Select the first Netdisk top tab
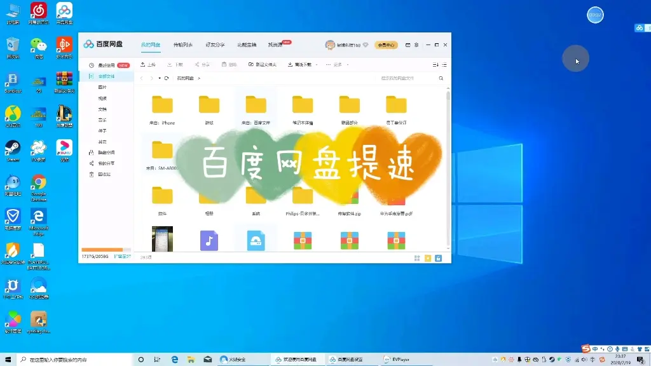Image resolution: width=651 pixels, height=366 pixels. 150,45
